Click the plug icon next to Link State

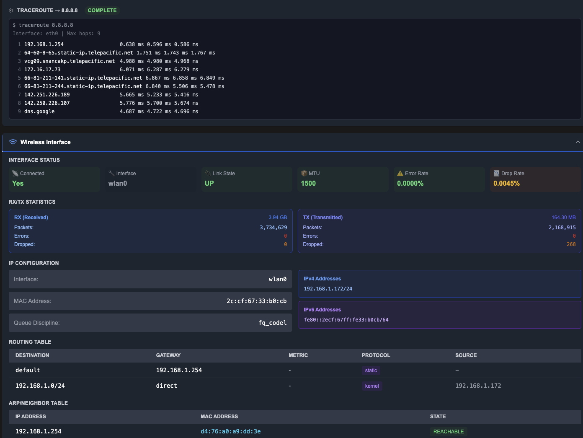[x=208, y=174]
